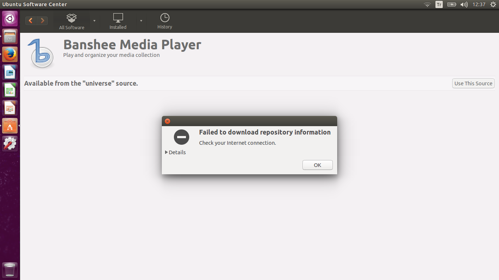The width and height of the screenshot is (499, 280).
Task: Open the Trash in the dock
Action: tap(10, 270)
